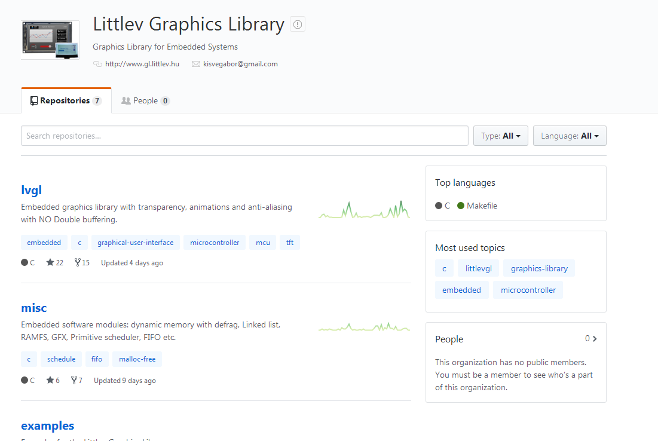658x441 pixels.
Task: Click the lvgl fork count 15
Action: point(82,263)
